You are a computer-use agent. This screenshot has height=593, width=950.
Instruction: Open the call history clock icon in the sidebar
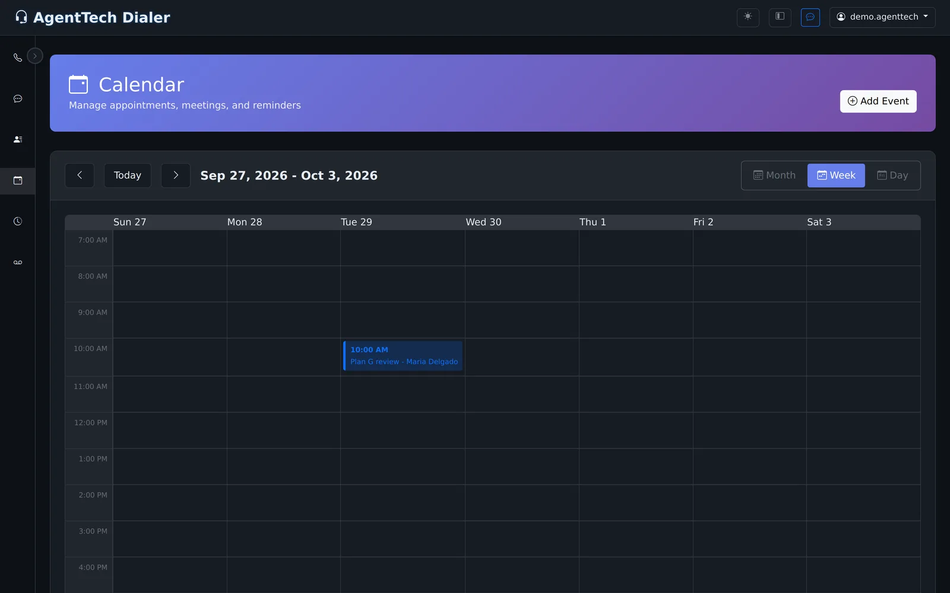[x=18, y=221]
